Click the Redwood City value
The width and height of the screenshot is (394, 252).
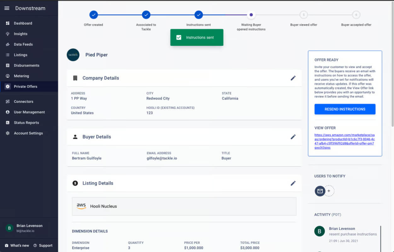(x=158, y=98)
